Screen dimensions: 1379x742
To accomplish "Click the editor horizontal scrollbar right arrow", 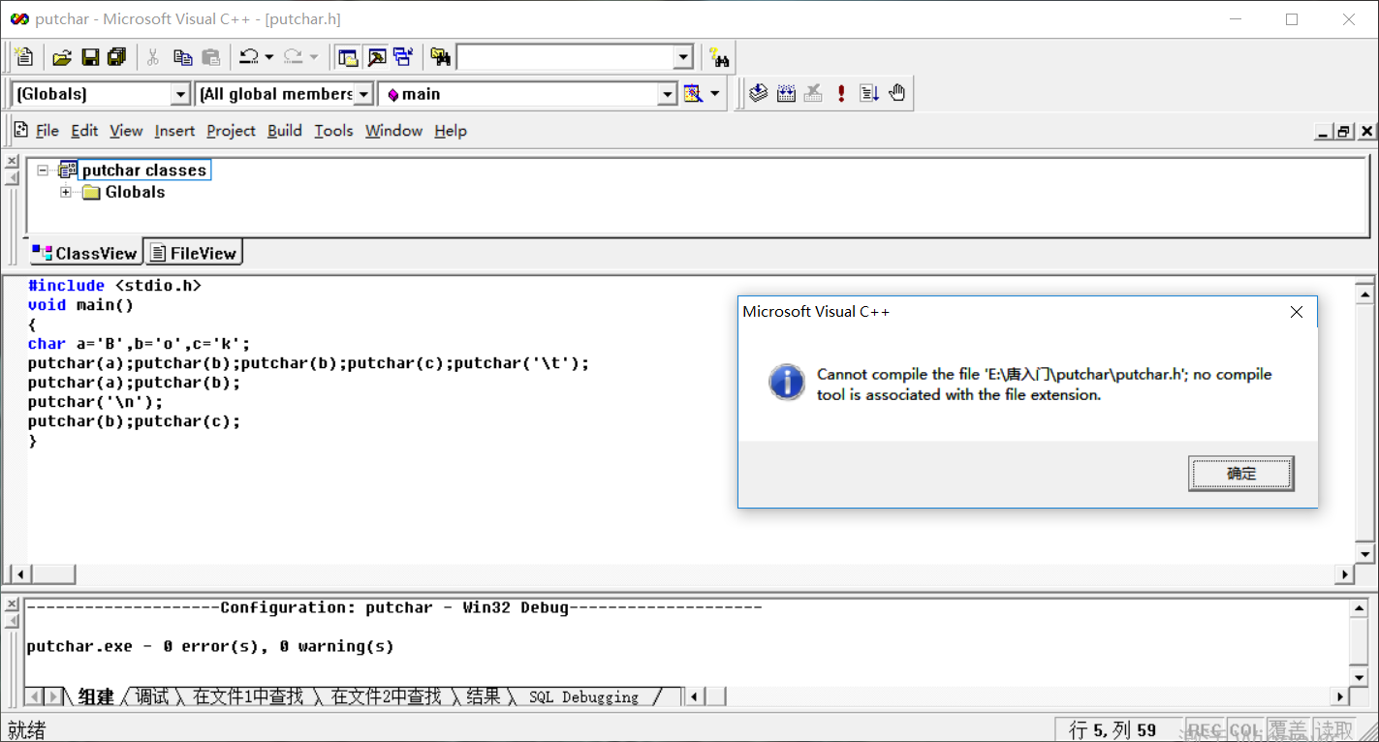I will coord(1344,574).
